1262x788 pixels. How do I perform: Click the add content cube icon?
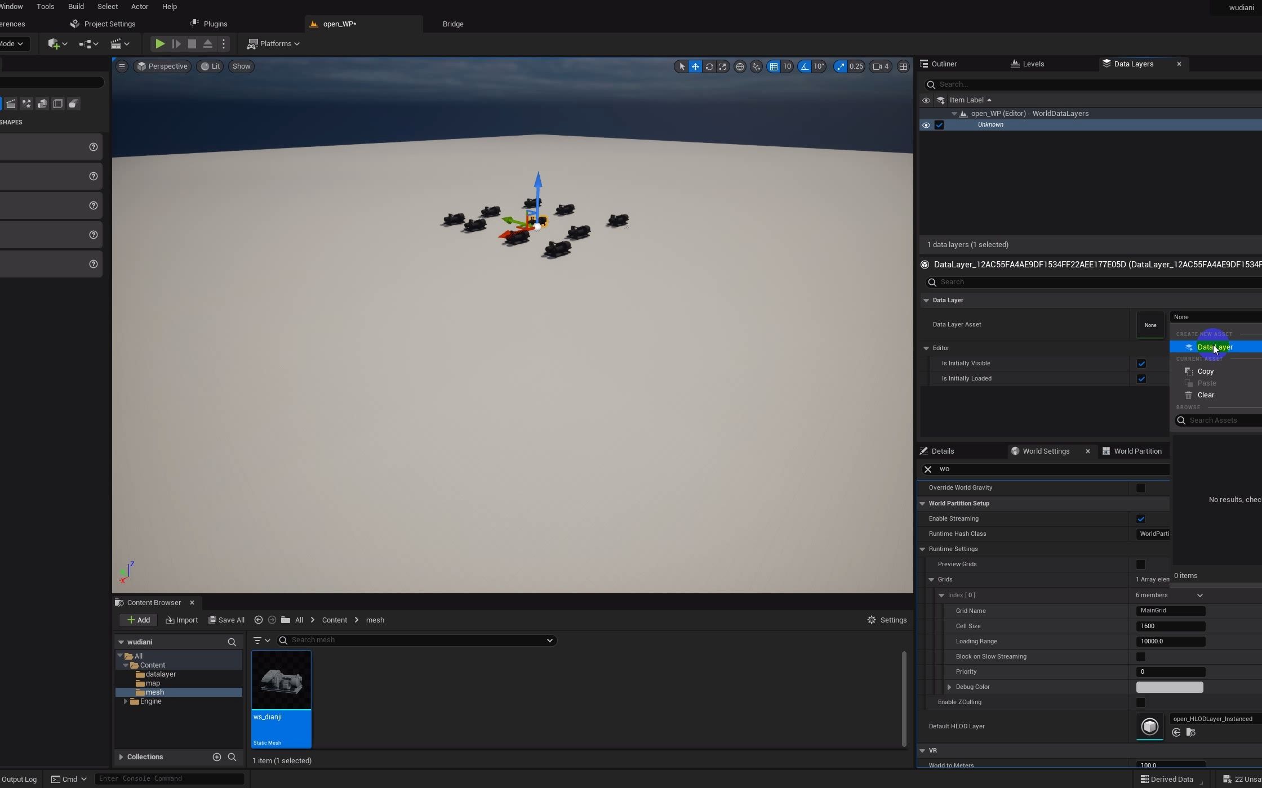point(54,44)
